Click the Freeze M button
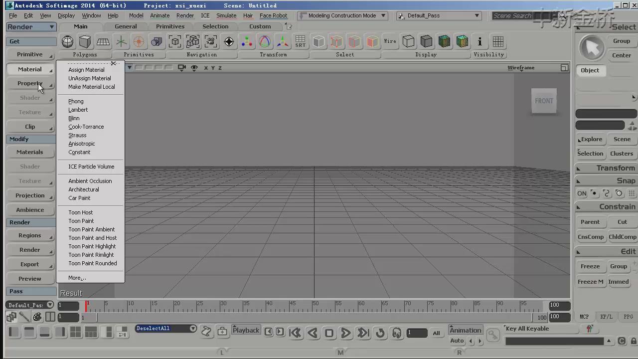The height and width of the screenshot is (359, 638). (591, 282)
